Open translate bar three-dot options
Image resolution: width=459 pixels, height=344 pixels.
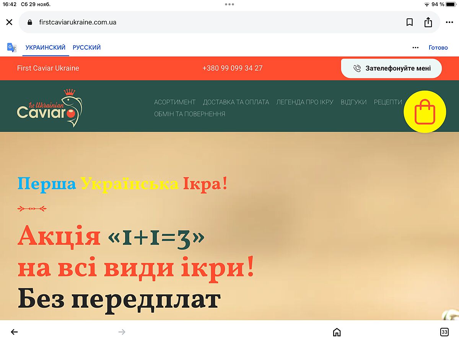415,47
